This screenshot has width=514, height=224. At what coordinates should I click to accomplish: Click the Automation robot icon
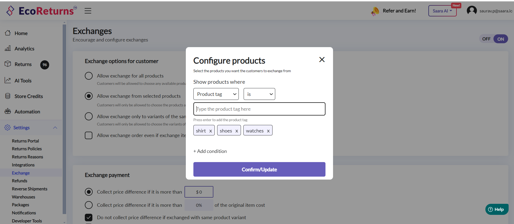tap(8, 111)
